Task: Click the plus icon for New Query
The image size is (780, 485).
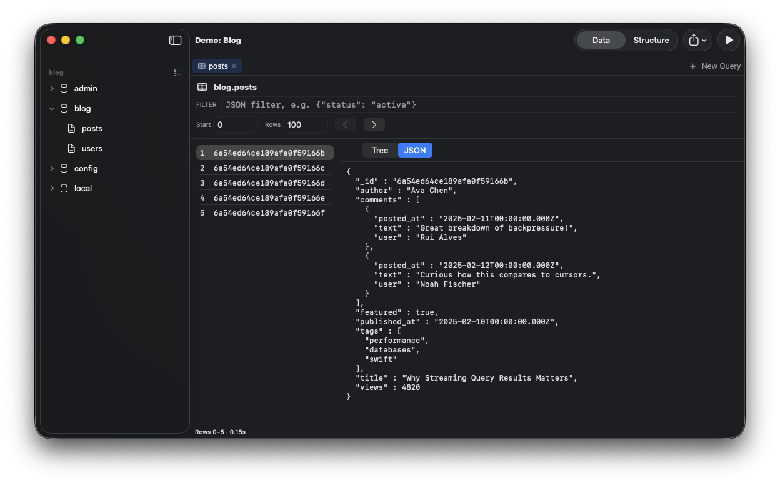Action: (x=692, y=66)
